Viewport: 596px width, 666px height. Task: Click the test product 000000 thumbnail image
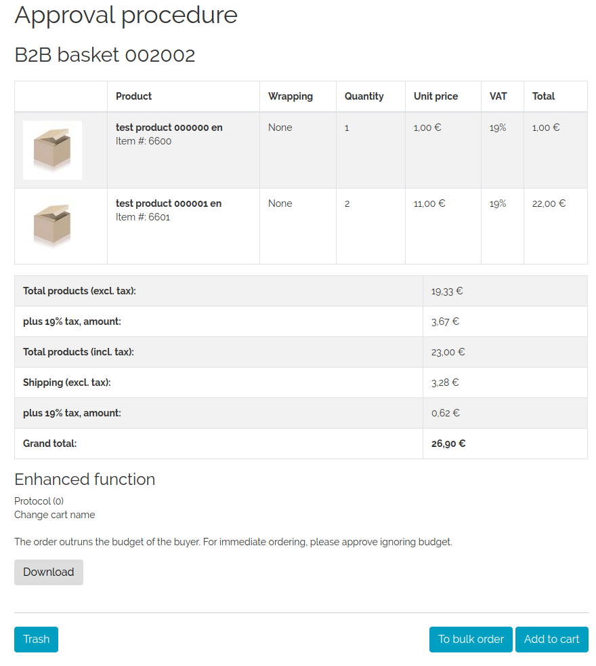tap(52, 150)
